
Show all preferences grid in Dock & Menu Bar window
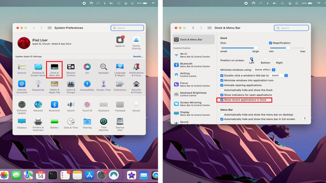210,28
